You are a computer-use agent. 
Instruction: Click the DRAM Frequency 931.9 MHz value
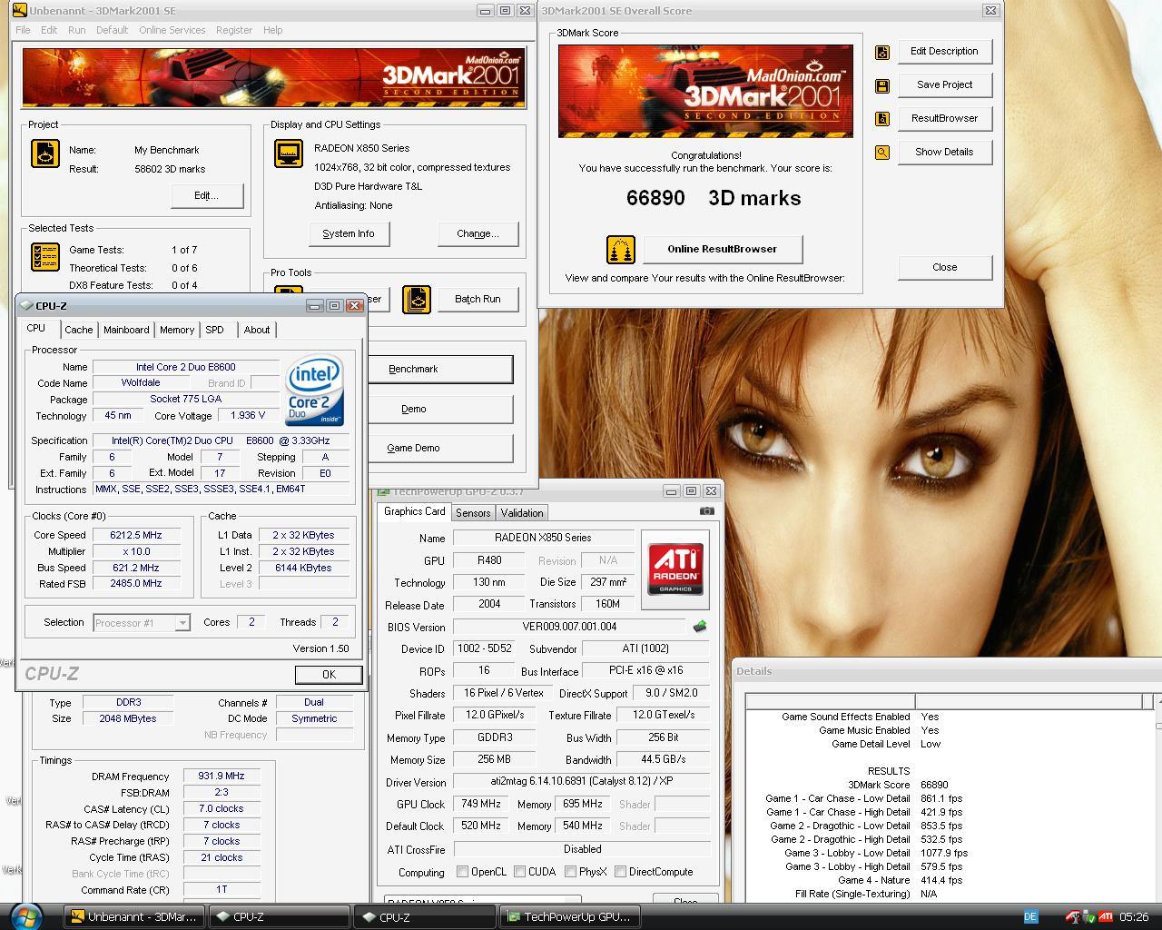pyautogui.click(x=222, y=777)
